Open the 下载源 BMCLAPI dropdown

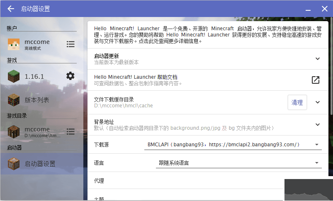coord(233,145)
